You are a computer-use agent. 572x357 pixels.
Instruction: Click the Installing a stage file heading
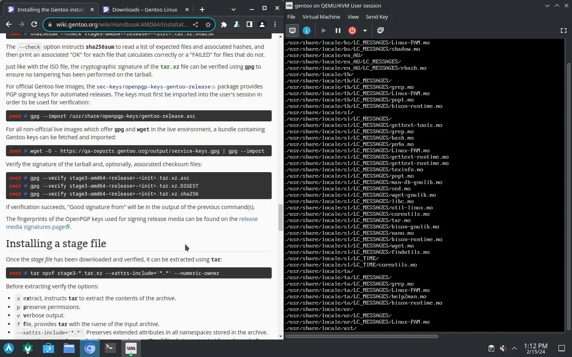coord(56,243)
